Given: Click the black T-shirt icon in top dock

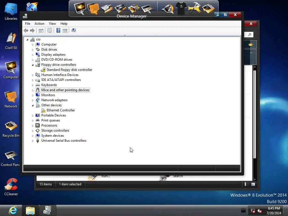Looking at the screenshot, I should click(181, 8).
